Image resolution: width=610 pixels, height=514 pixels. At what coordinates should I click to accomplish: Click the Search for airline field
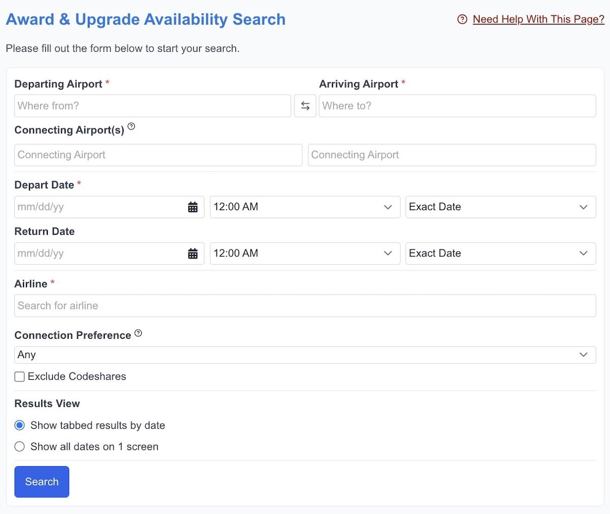pyautogui.click(x=304, y=306)
